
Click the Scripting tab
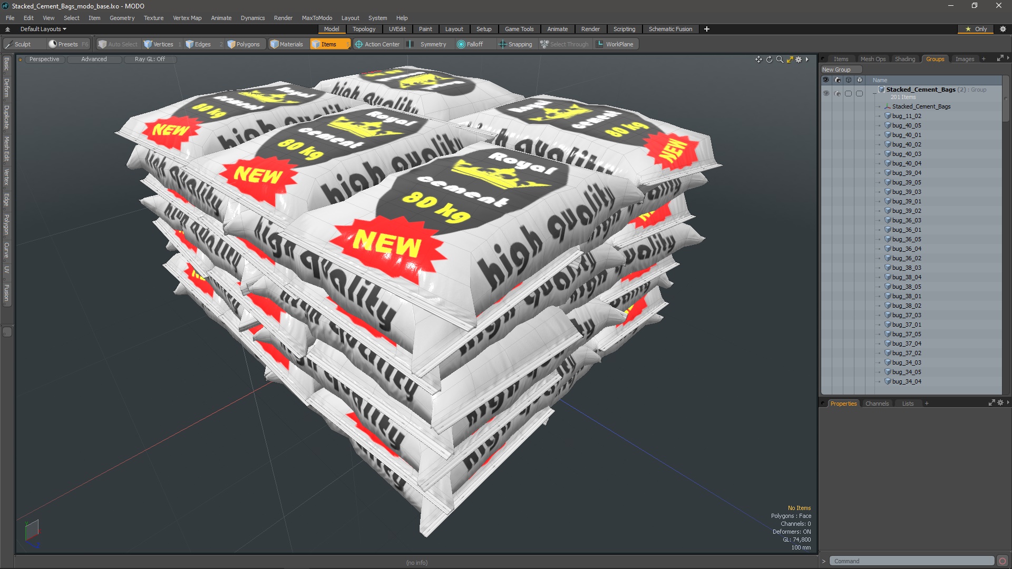(x=625, y=28)
